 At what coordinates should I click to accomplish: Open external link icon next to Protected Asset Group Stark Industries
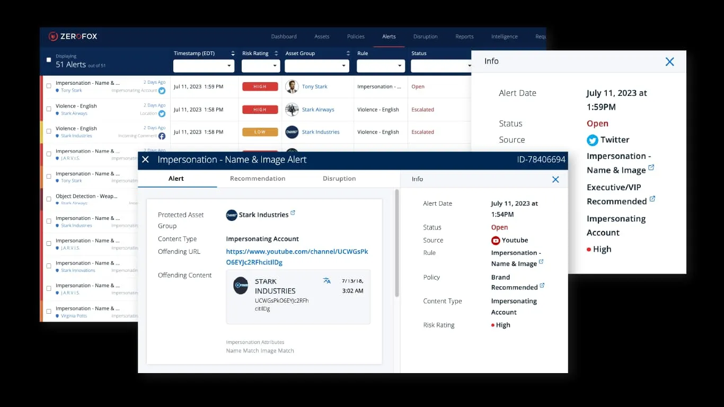click(293, 214)
